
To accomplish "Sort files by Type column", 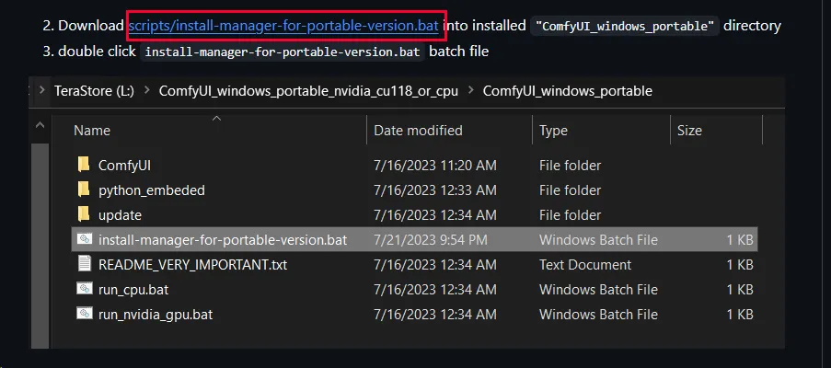I will pyautogui.click(x=553, y=131).
